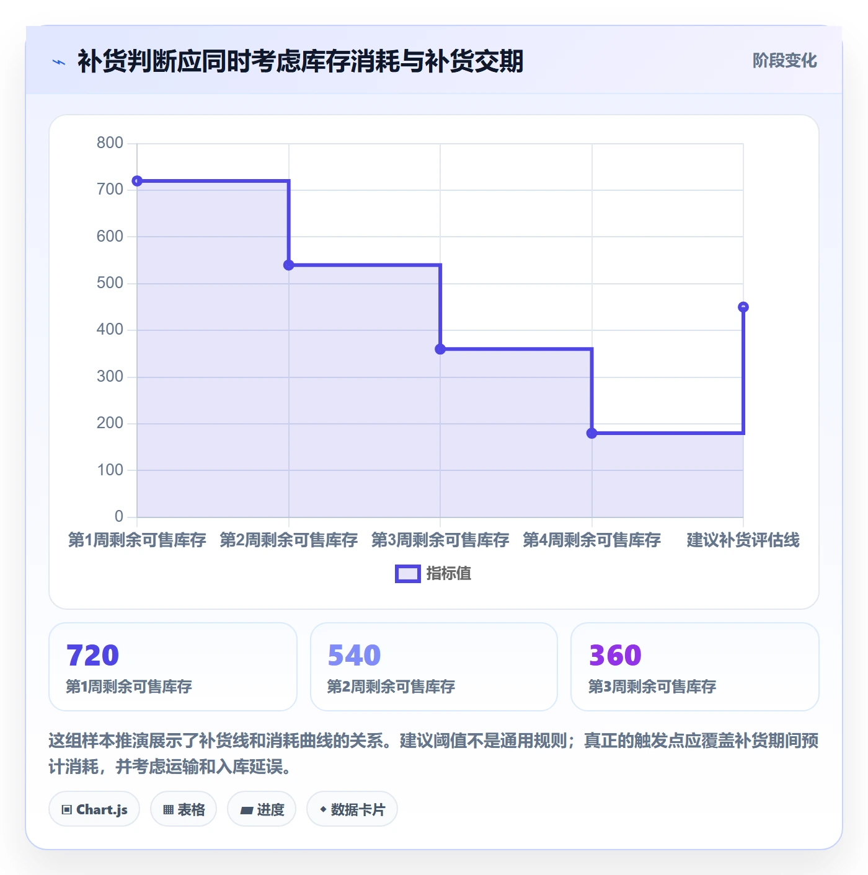Click the 0 y-axis tick label
The height and width of the screenshot is (875, 868).
(x=119, y=517)
